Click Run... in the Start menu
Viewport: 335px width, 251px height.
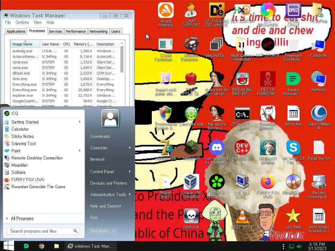point(95,217)
